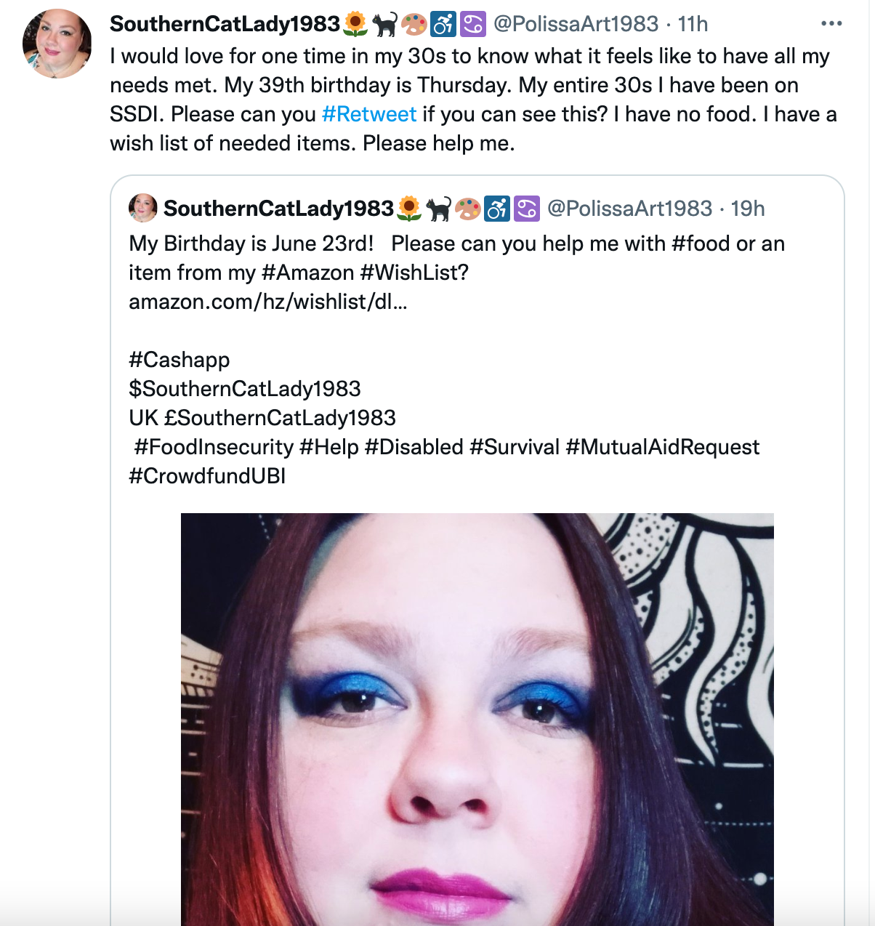Open the 11h timestamp of the tweet
This screenshot has width=875, height=926.
pos(693,24)
